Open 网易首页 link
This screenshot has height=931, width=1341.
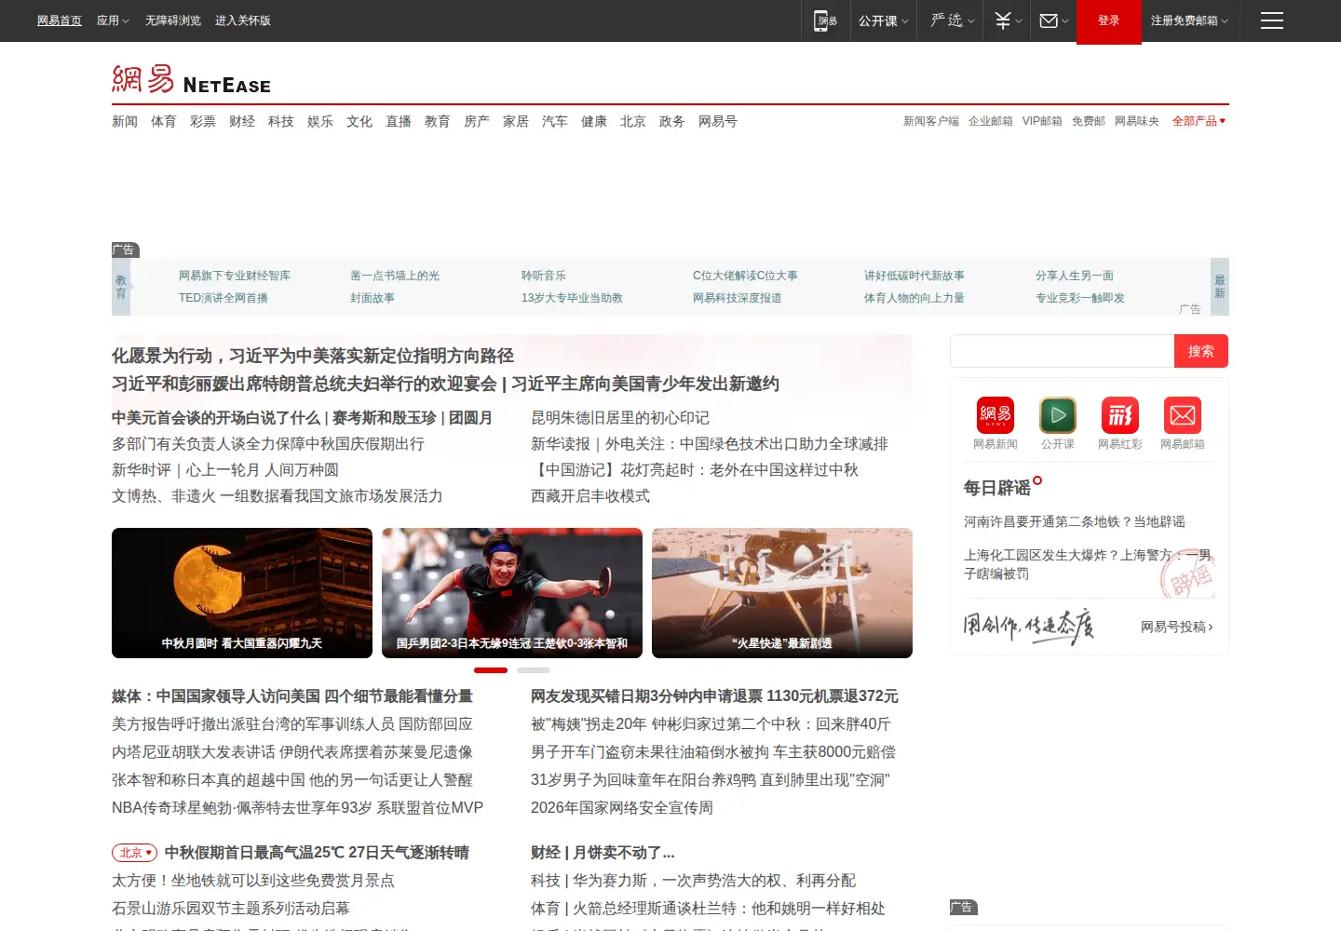[60, 20]
